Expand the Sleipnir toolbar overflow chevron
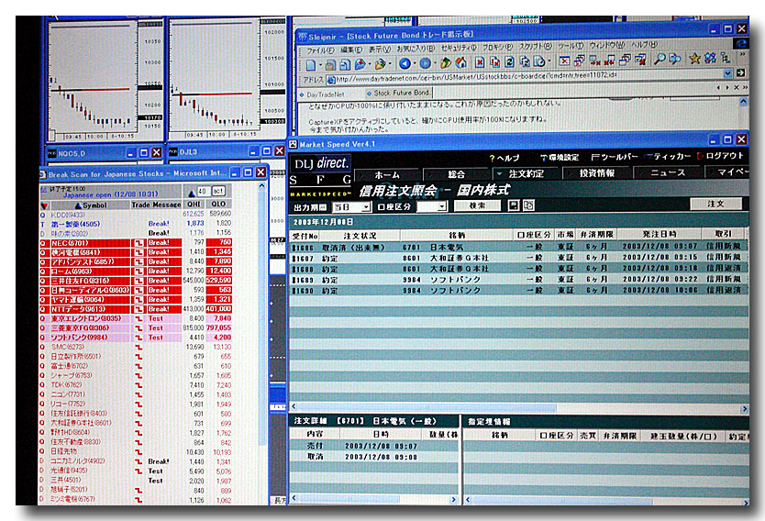This screenshot has width=765, height=521. [742, 54]
